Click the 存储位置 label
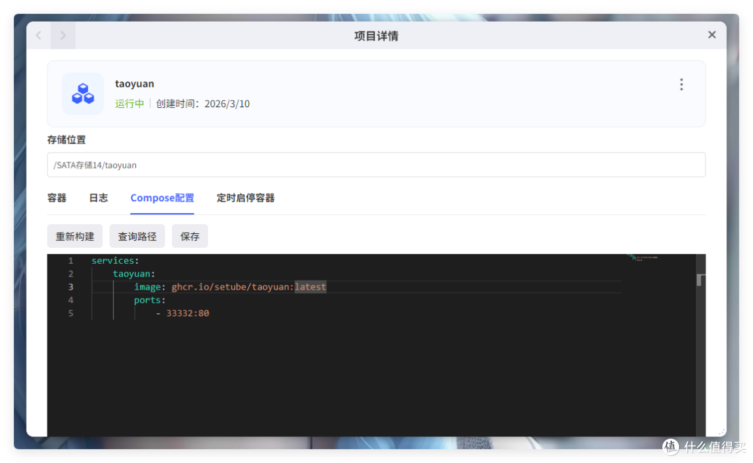The width and height of the screenshot is (753, 463). (x=66, y=140)
